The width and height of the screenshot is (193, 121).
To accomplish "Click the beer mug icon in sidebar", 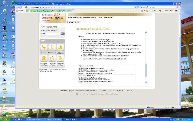I will coord(60,58).
